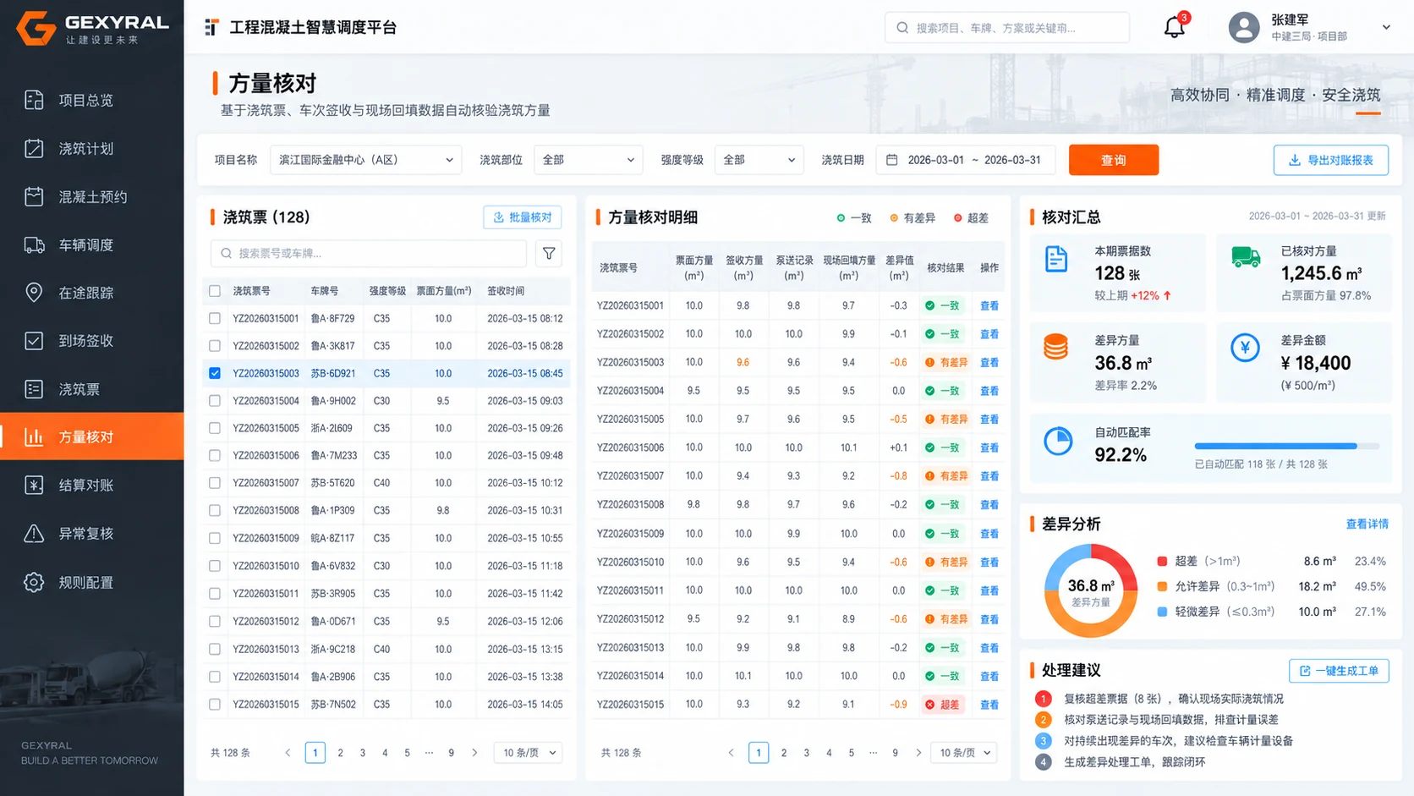The width and height of the screenshot is (1414, 796).
Task: Go to page 2 in 浇筑票 pagination
Action: 340,752
